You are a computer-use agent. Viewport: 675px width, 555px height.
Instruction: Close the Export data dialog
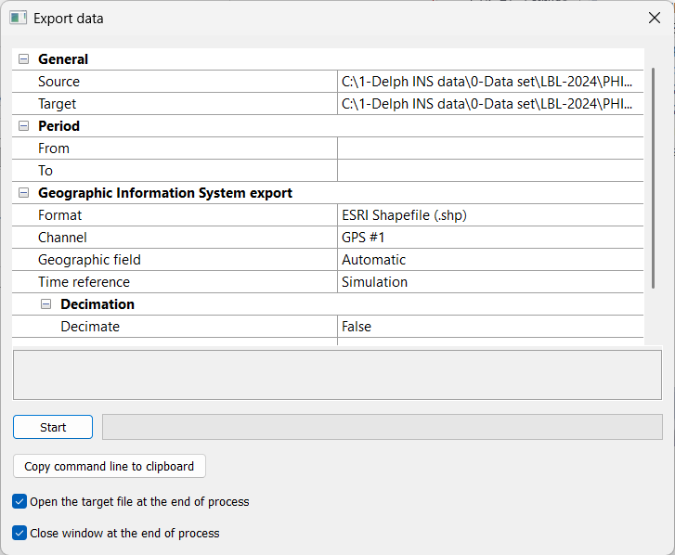coord(654,18)
